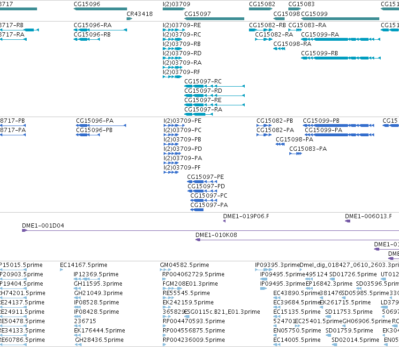This screenshot has height=347, width=399.
Task: Select transcript CG15097-RD
Action: click(x=203, y=91)
